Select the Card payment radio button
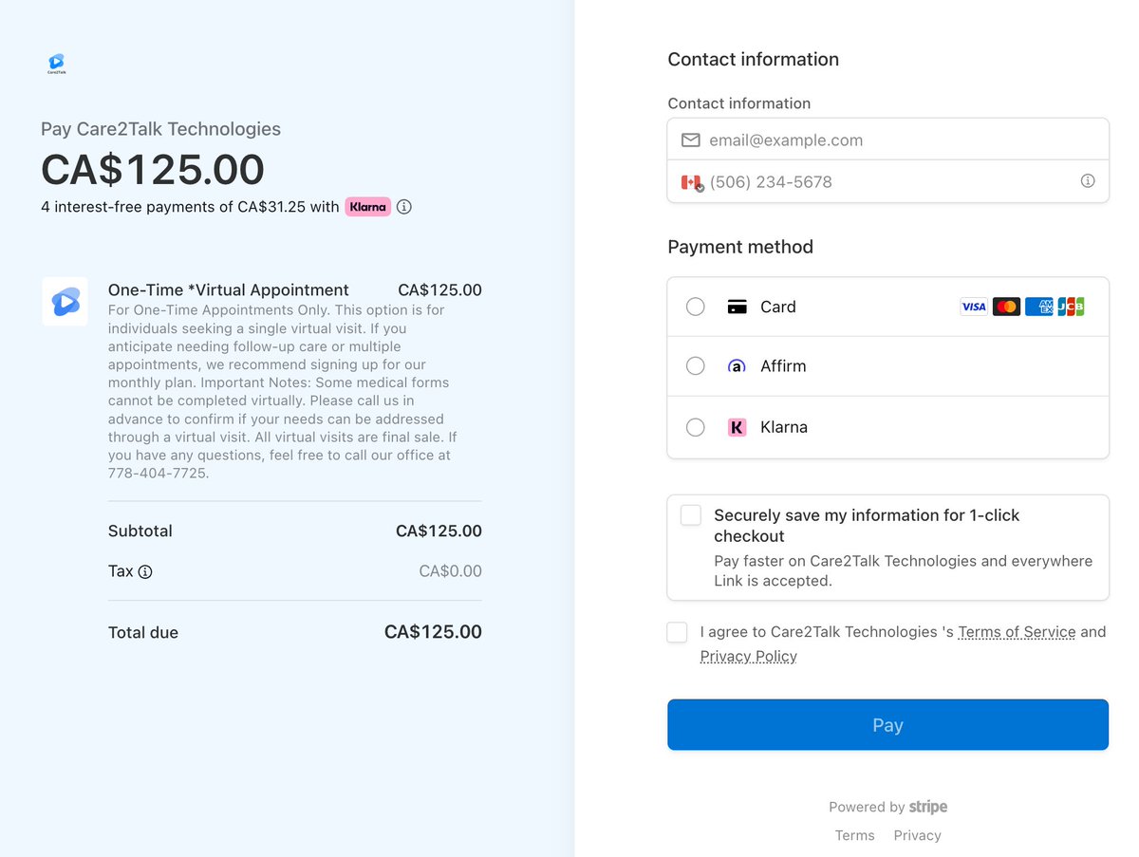 tap(696, 307)
